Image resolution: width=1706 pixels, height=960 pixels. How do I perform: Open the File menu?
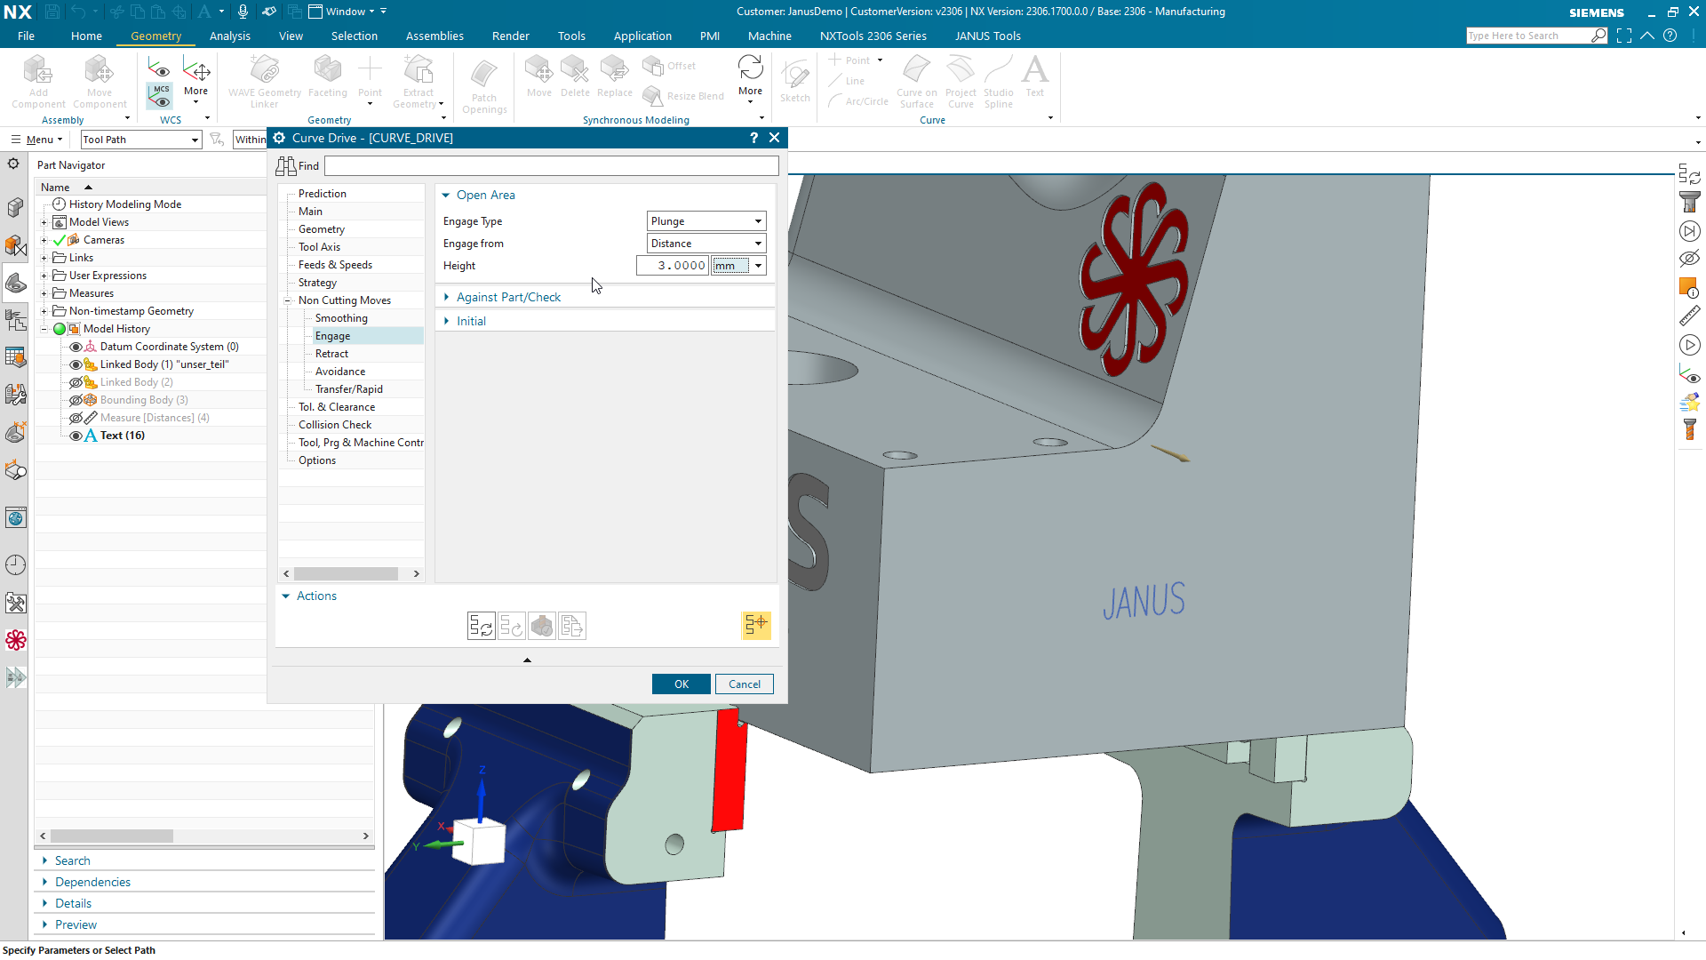coord(26,36)
